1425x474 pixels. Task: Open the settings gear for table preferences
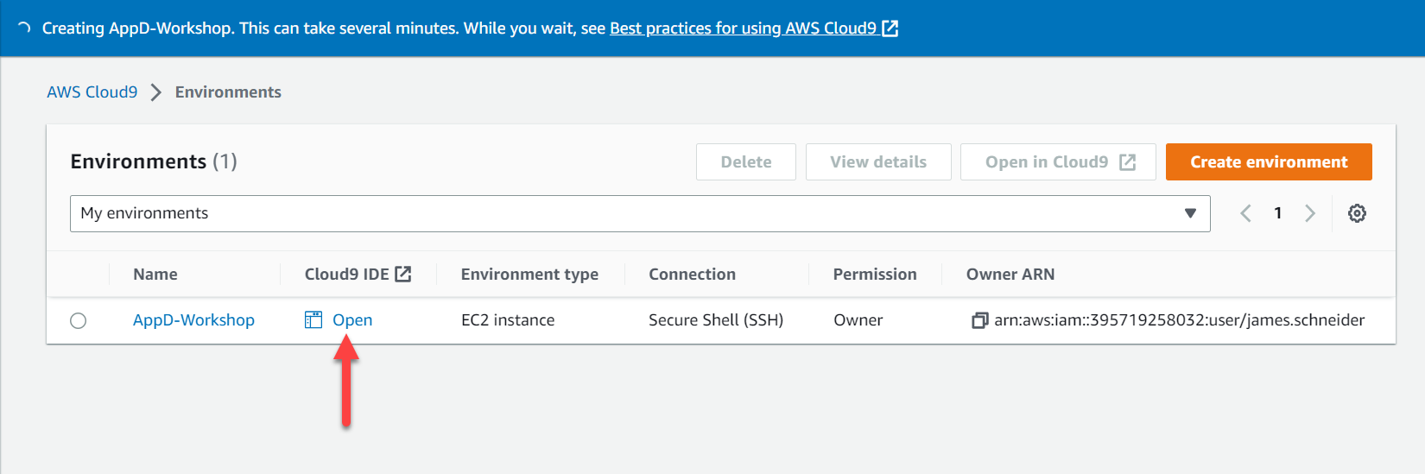[1357, 213]
